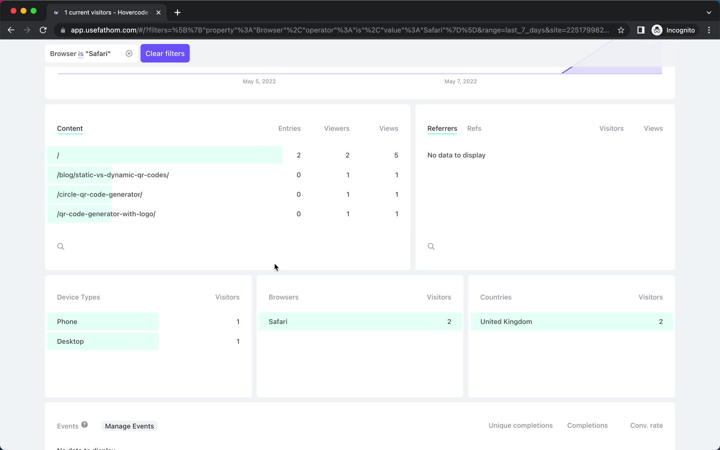Click the Fathom logo favicon in tab
The height and width of the screenshot is (450, 720).
[x=56, y=12]
